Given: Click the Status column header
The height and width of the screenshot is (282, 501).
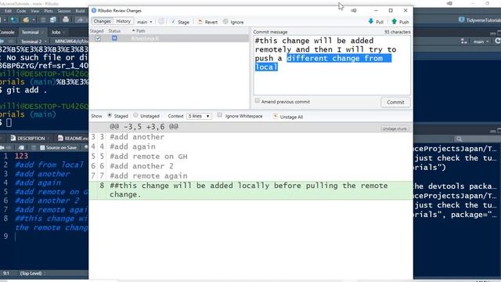Looking at the screenshot, I should [114, 31].
